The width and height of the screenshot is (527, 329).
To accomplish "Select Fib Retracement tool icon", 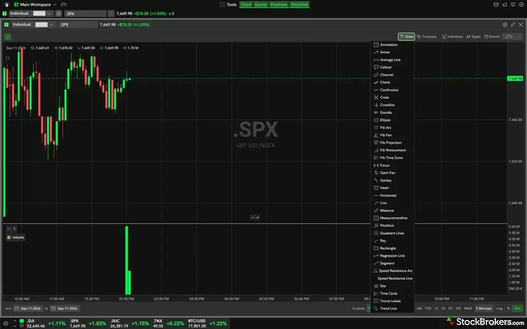I will 376,150.
